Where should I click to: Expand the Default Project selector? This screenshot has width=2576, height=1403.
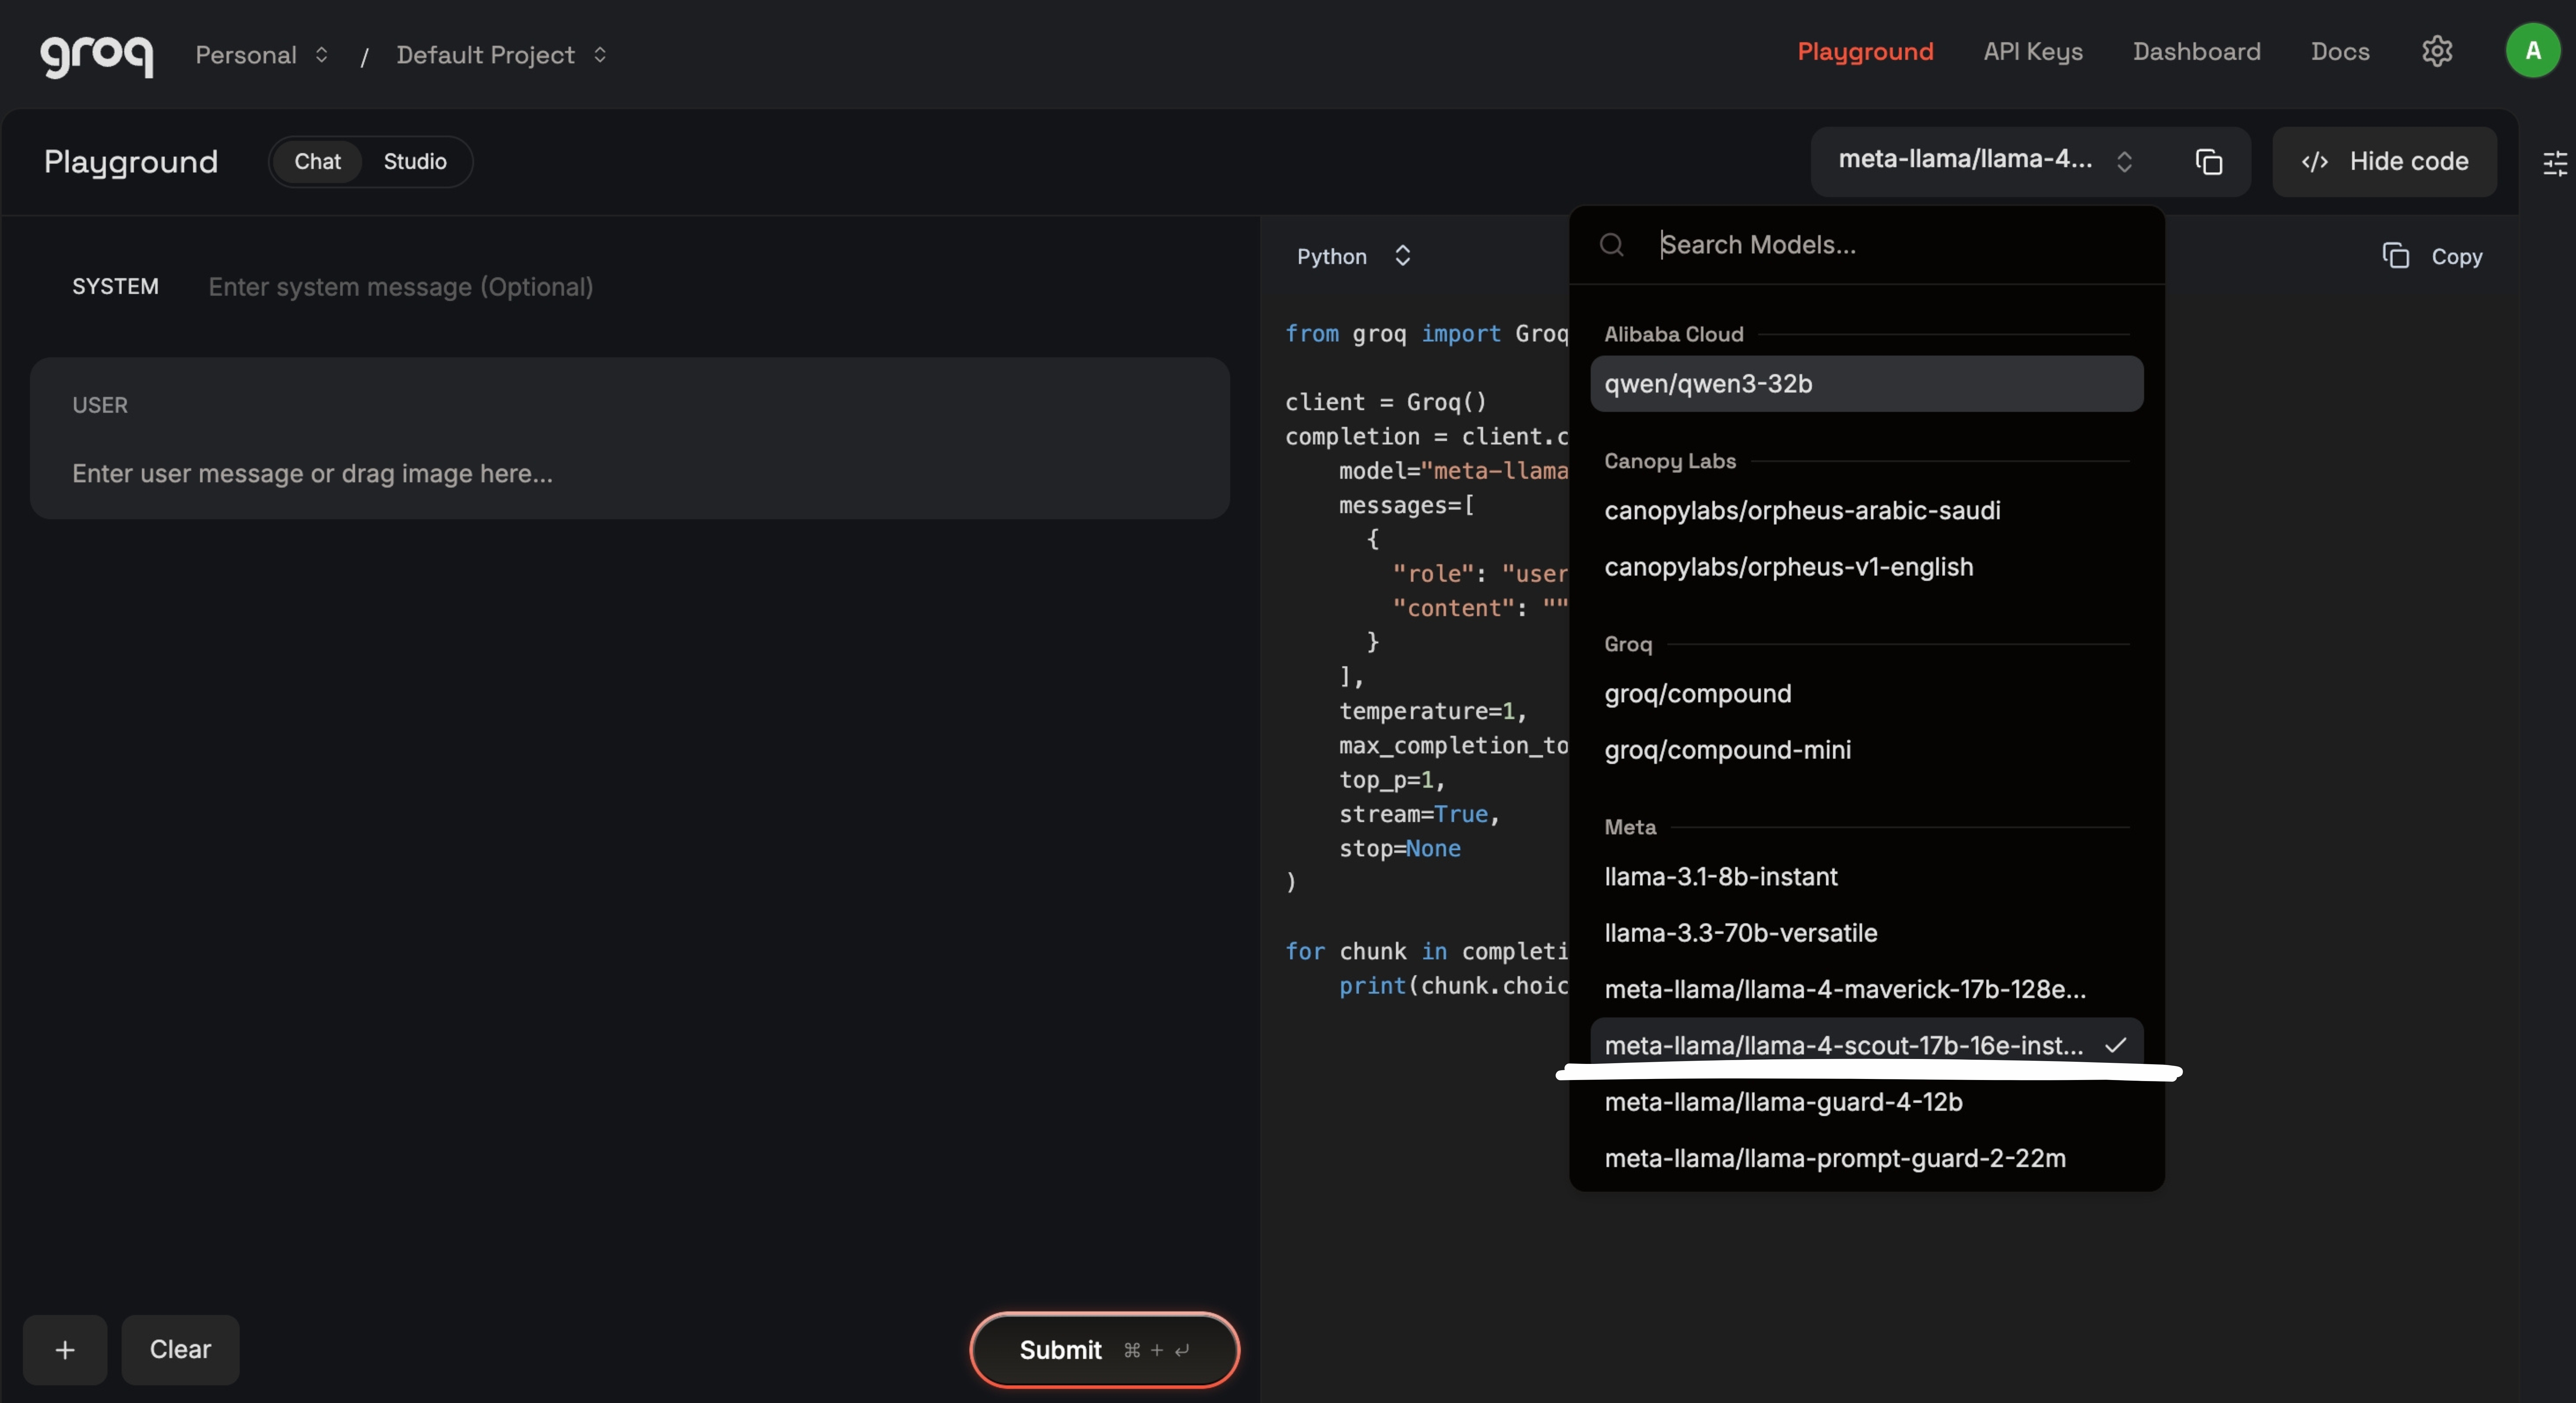[x=500, y=55]
